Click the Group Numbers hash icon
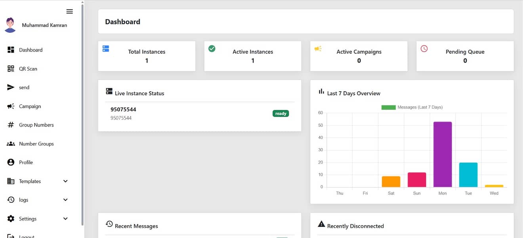This screenshot has width=523, height=238. (x=11, y=125)
